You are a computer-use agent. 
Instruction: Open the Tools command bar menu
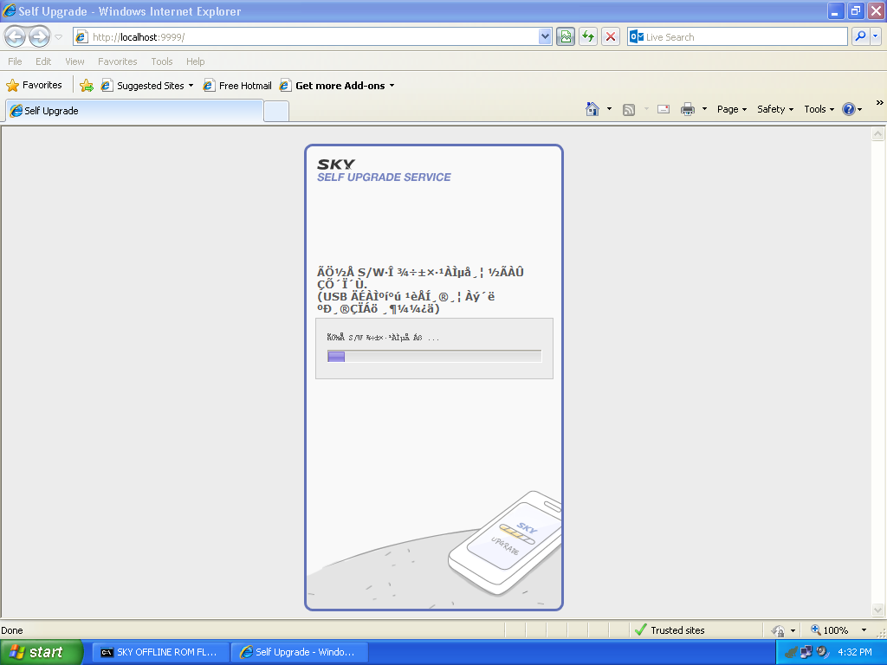click(x=819, y=109)
